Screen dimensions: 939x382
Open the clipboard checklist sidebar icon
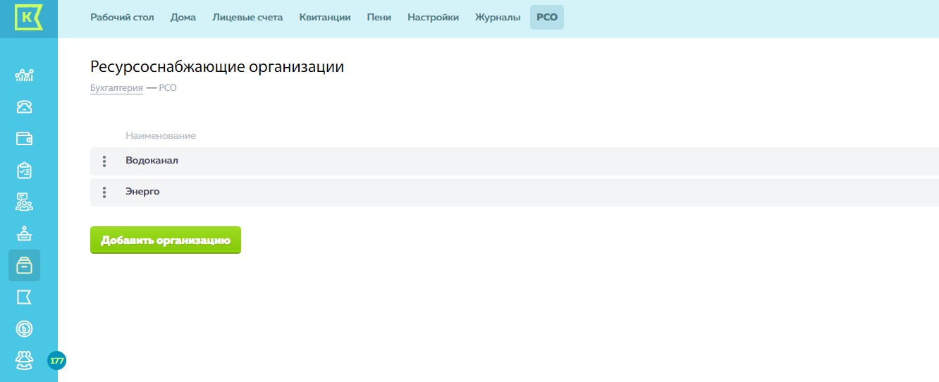(x=24, y=170)
